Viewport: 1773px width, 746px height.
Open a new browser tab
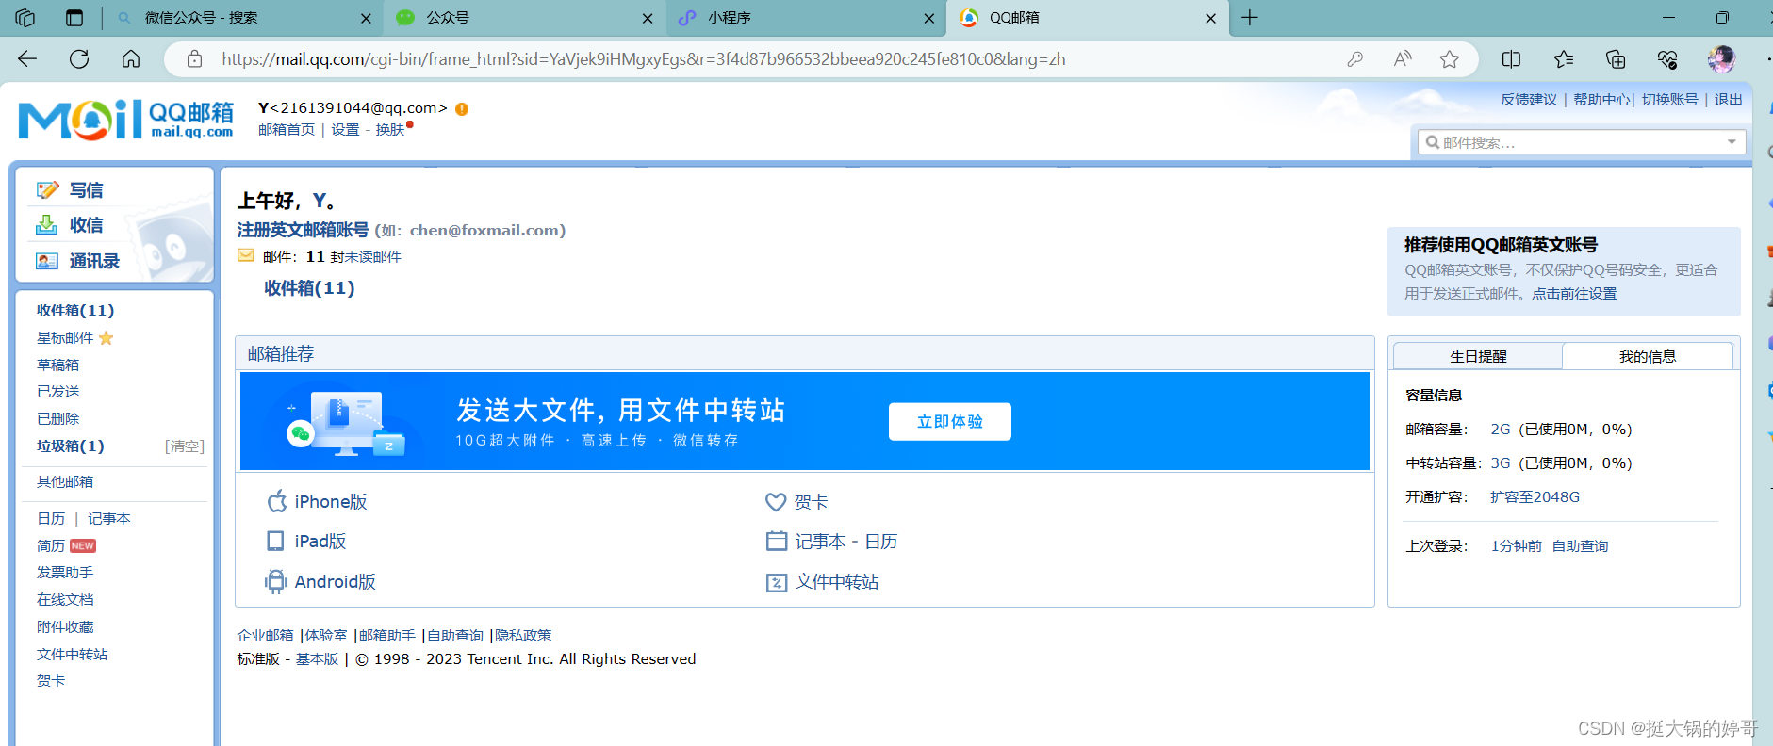(1250, 18)
